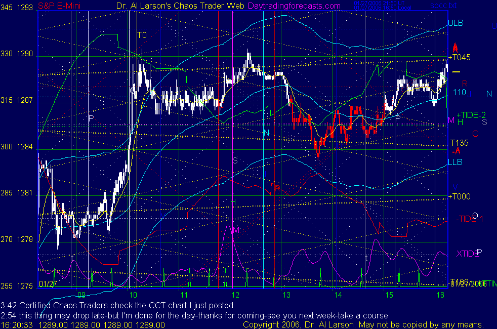Screen dimensions: 497x329
Task: Click the "15" hour label on time axis
Action: (389, 295)
